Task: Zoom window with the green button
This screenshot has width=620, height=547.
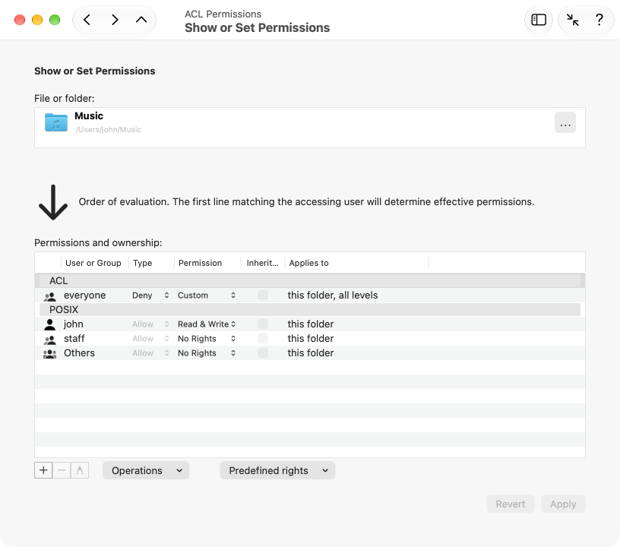Action: pyautogui.click(x=55, y=20)
